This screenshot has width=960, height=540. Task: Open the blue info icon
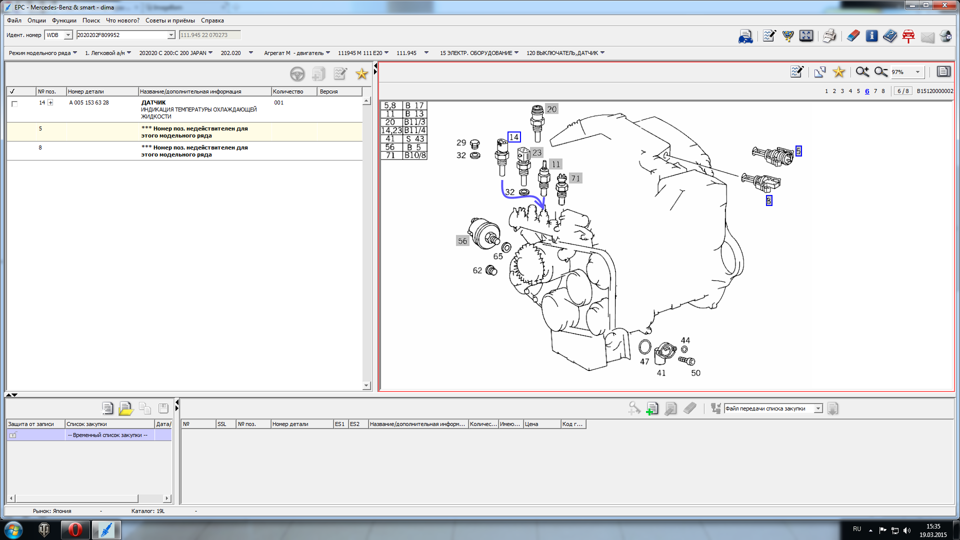[871, 36]
